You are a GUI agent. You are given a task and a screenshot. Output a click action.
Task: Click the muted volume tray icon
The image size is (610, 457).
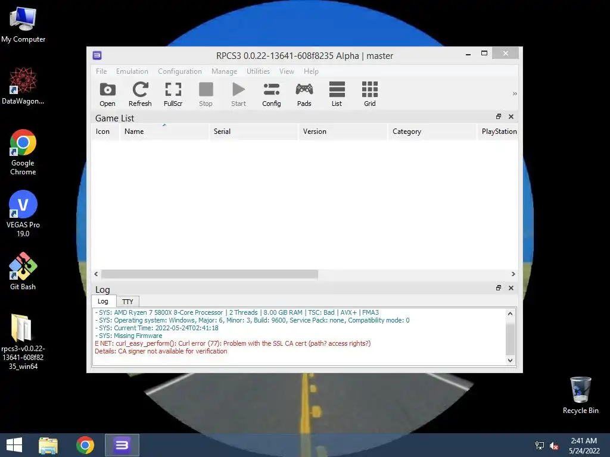click(554, 446)
